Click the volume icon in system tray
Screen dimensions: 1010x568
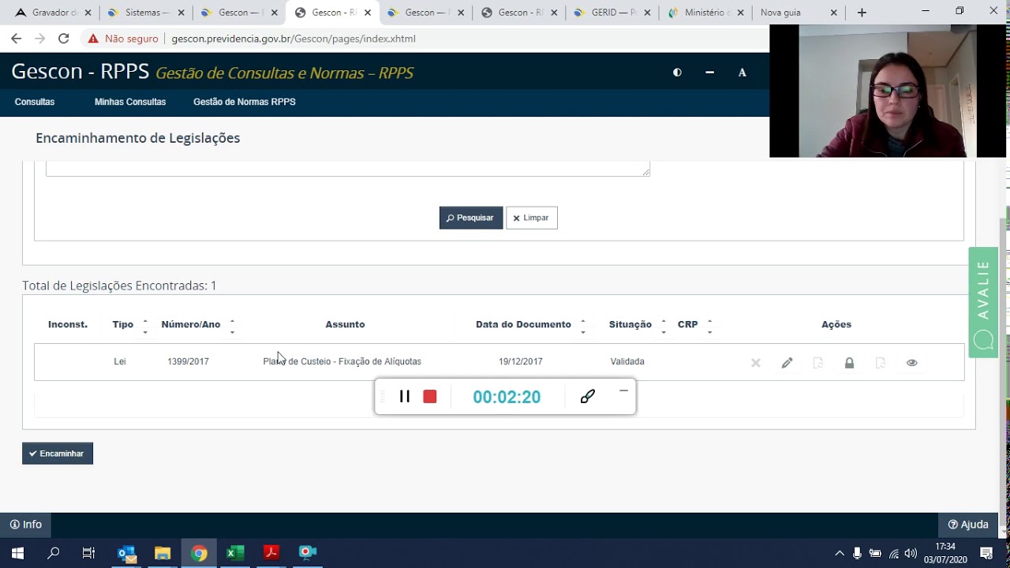tap(911, 553)
